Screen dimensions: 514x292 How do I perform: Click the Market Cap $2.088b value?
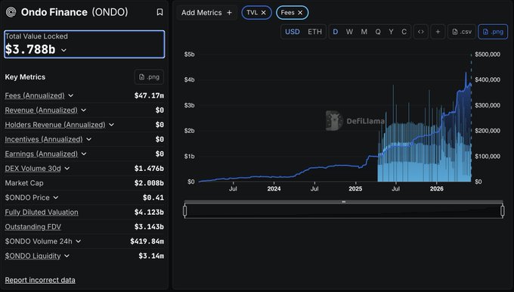(149, 183)
